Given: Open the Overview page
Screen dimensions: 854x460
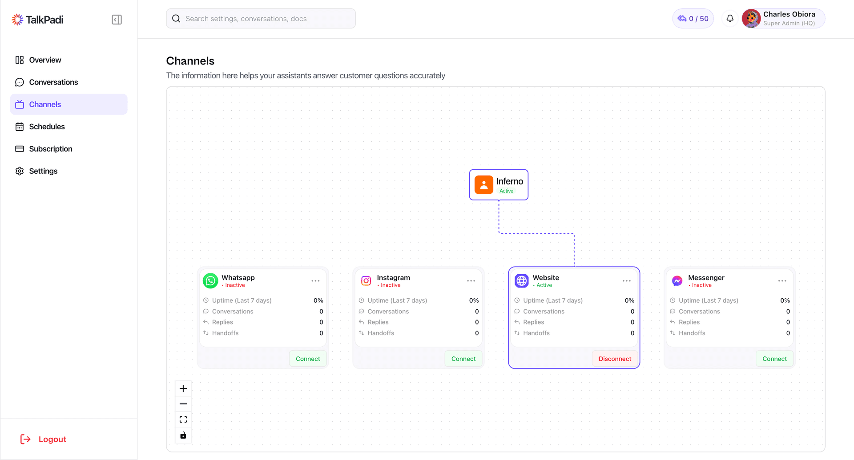Looking at the screenshot, I should [68, 60].
